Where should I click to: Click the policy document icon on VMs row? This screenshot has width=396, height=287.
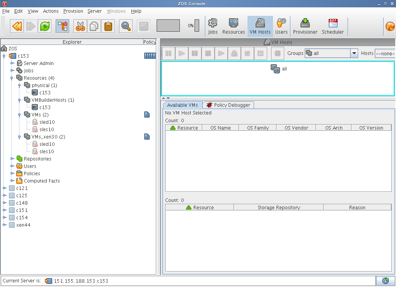pos(147,115)
